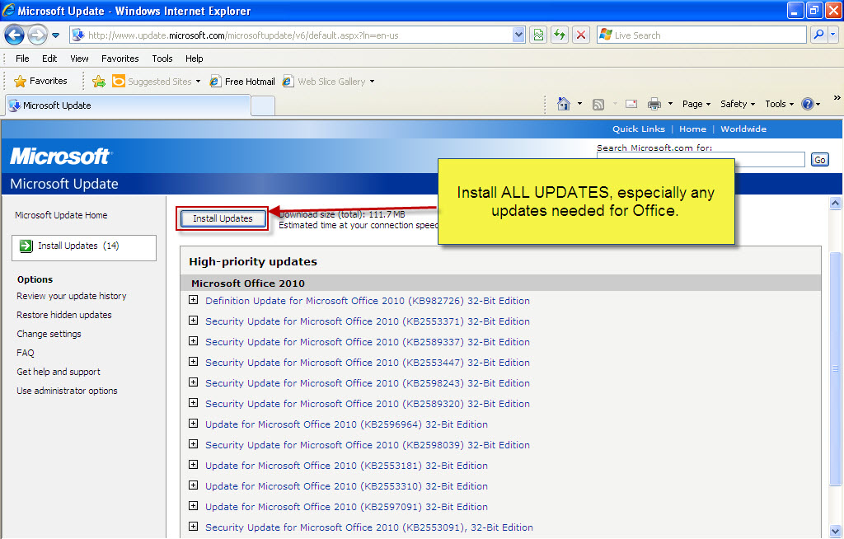Click the Home icon in command bar
This screenshot has width=844, height=539.
564,104
